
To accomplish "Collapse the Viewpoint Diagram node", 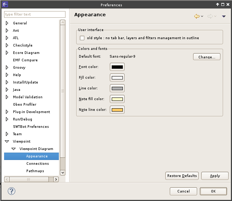I will 13,149.
